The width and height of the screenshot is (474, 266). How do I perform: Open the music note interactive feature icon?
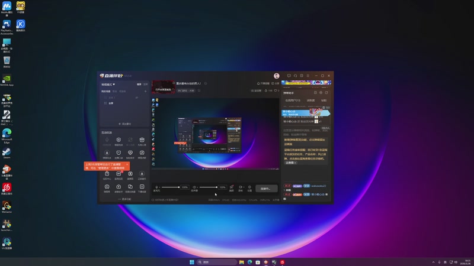coord(142,154)
